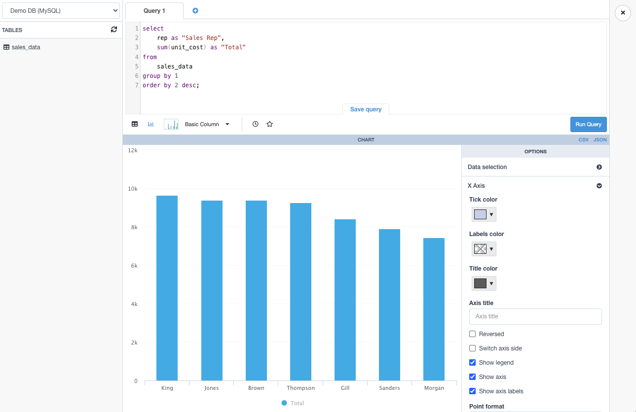Click the Jones bar in chart
This screenshot has height=412, width=636.
[212, 291]
